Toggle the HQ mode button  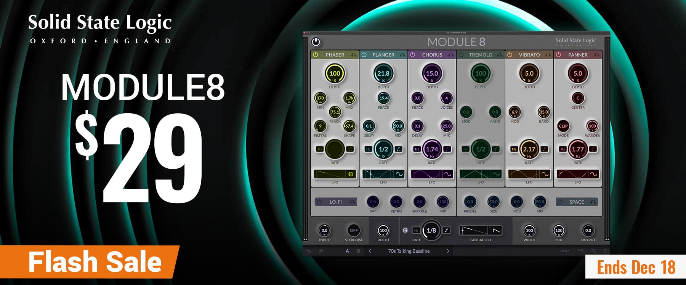580,251
